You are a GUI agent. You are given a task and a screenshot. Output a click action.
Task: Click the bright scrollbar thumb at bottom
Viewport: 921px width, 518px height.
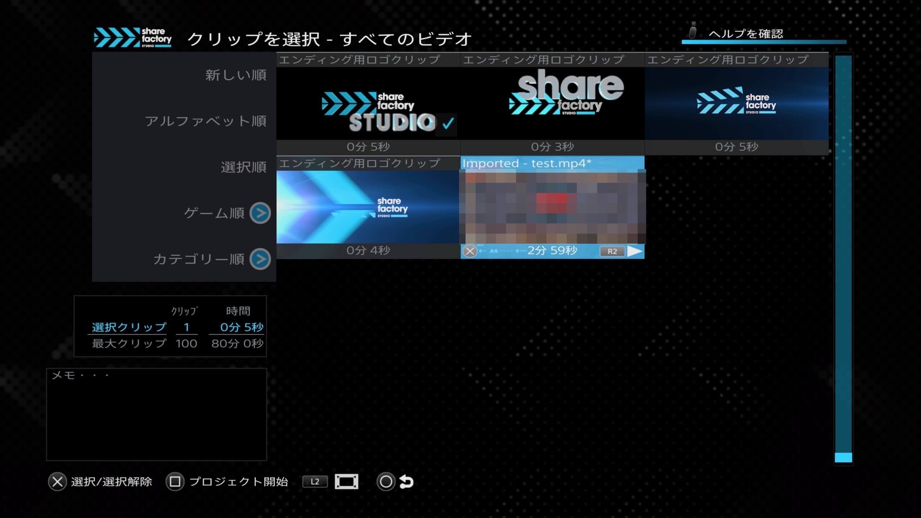[843, 458]
